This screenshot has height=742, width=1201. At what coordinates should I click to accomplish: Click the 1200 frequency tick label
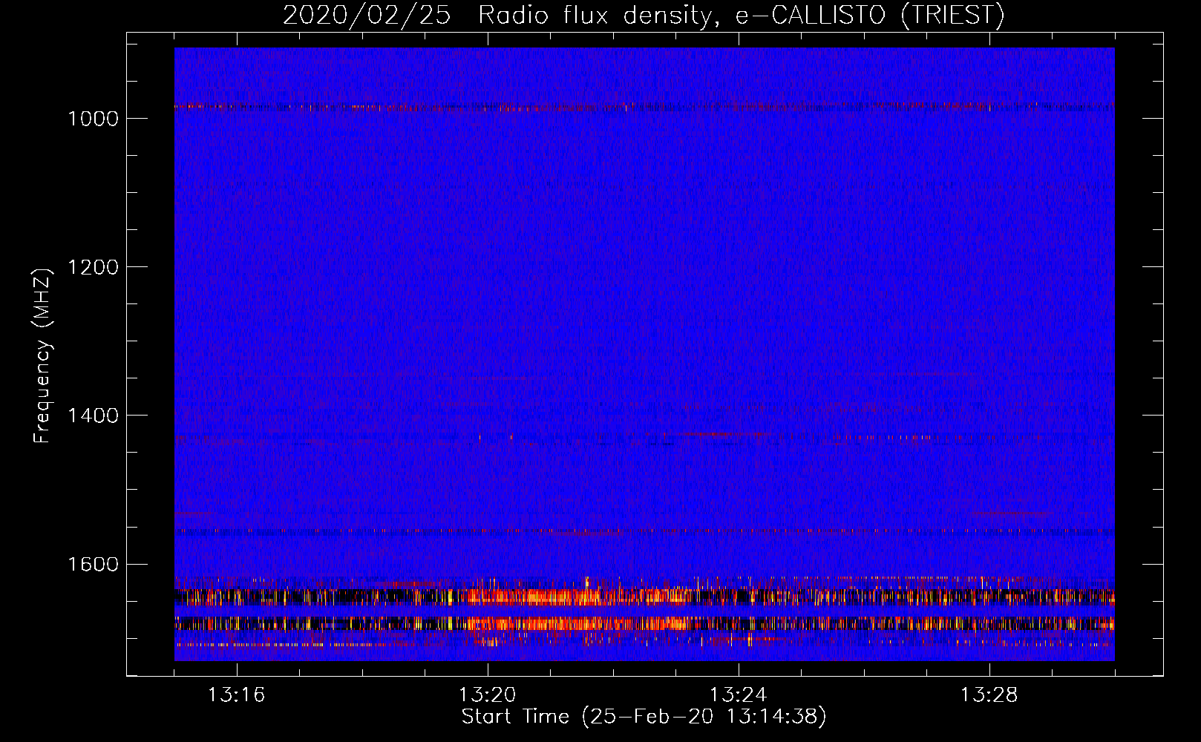click(x=94, y=267)
